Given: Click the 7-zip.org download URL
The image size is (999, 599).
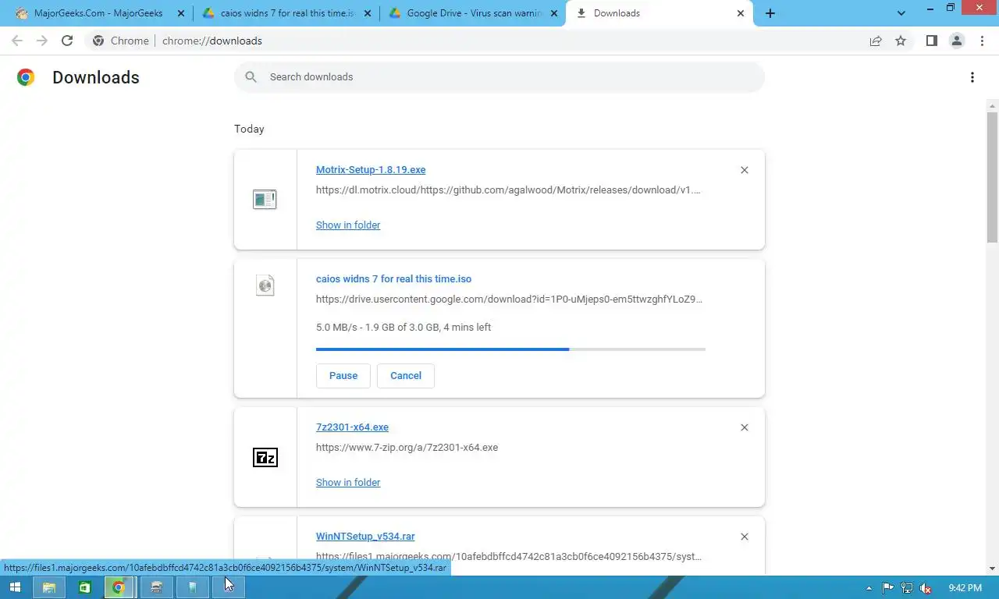Looking at the screenshot, I should 407,447.
